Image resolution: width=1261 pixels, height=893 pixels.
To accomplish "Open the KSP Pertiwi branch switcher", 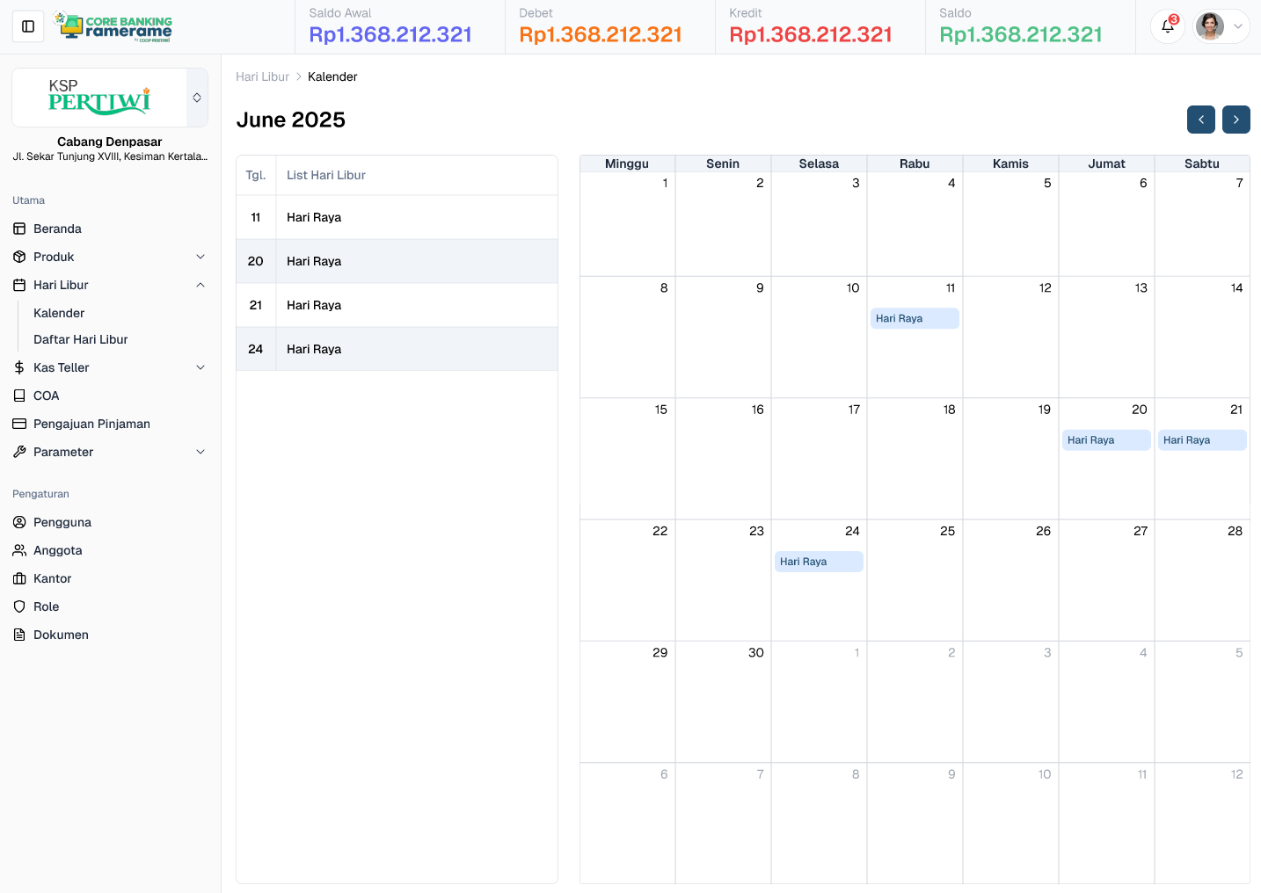I will coord(197,98).
